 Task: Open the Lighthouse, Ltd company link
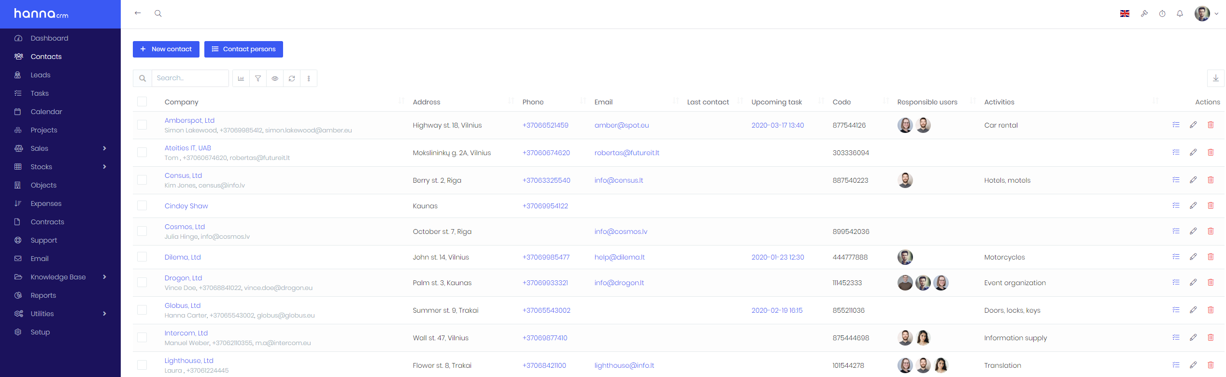189,361
